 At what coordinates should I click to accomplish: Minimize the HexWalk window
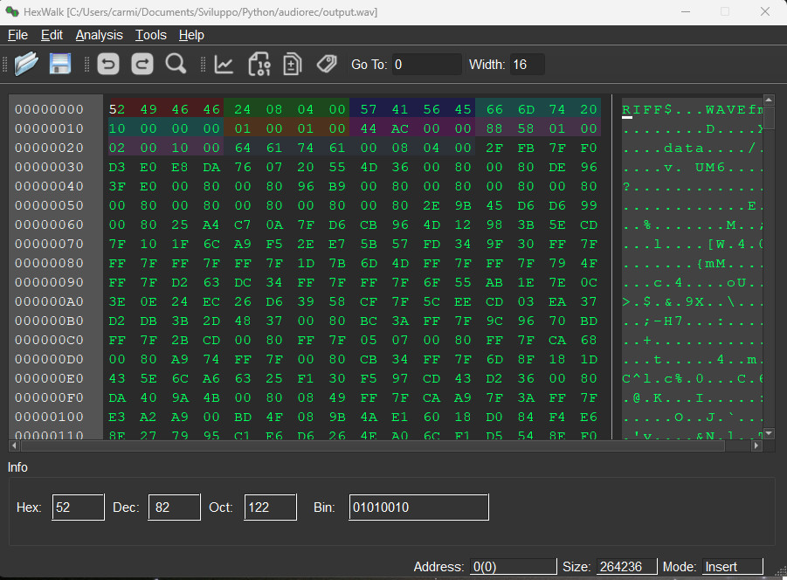[686, 11]
